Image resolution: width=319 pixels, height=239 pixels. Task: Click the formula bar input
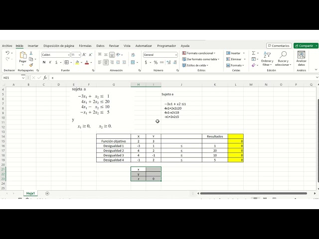[182, 78]
